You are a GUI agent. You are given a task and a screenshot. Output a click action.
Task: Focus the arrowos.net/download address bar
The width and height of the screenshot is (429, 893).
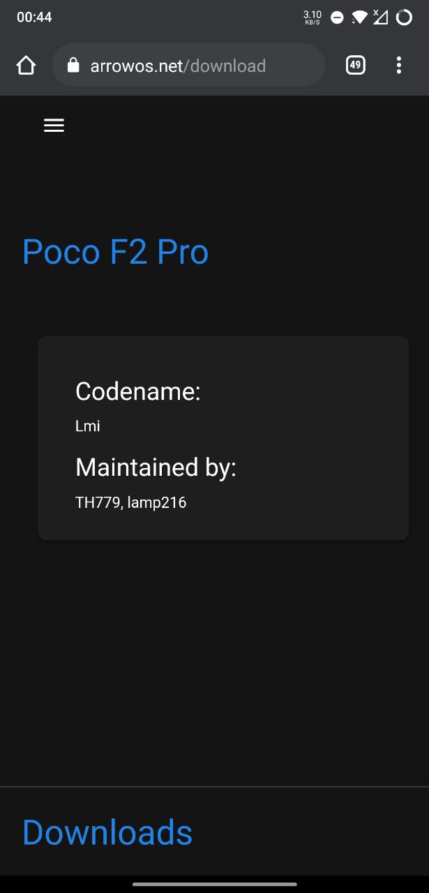tap(188, 66)
